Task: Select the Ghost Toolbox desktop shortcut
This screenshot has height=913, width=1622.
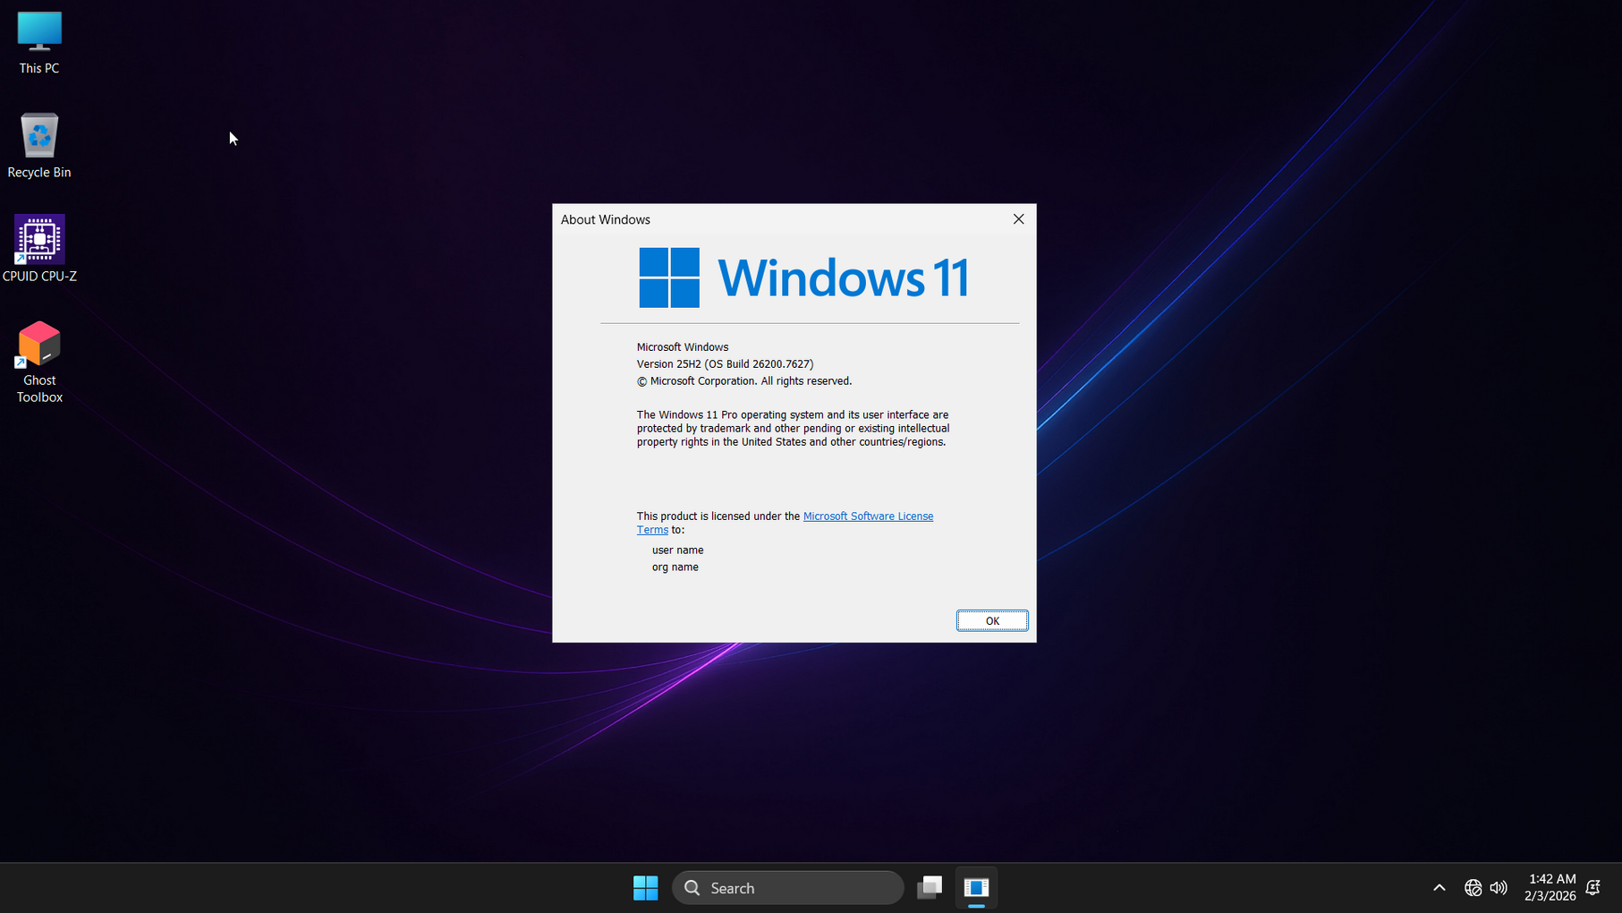Action: pyautogui.click(x=39, y=346)
